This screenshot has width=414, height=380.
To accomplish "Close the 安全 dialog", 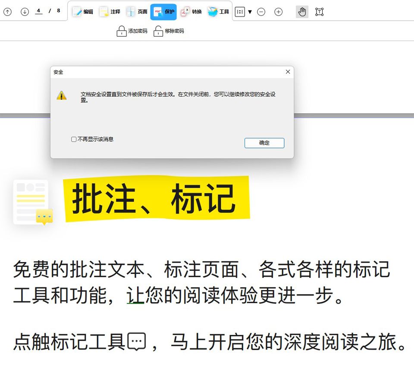I will (x=288, y=72).
